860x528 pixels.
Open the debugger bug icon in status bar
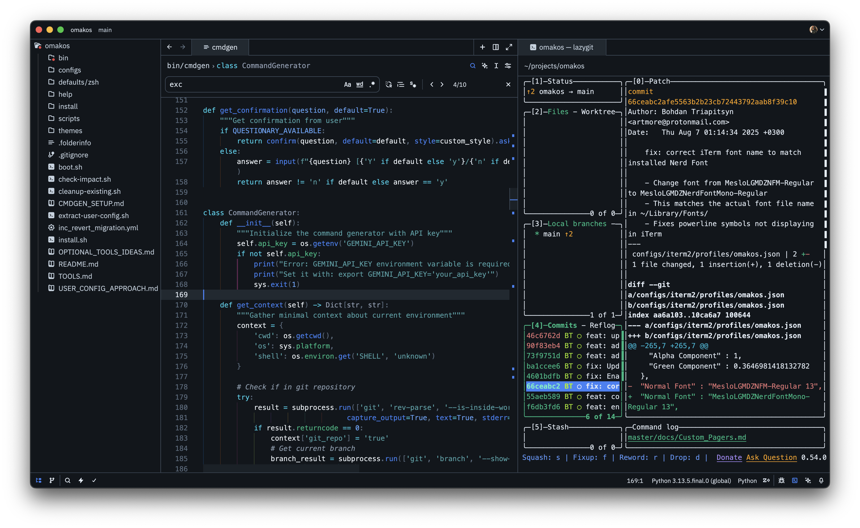point(781,481)
